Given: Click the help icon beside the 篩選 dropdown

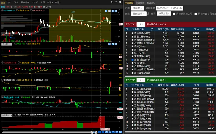Looking at the screenshot, I should pyautogui.click(x=148, y=14).
